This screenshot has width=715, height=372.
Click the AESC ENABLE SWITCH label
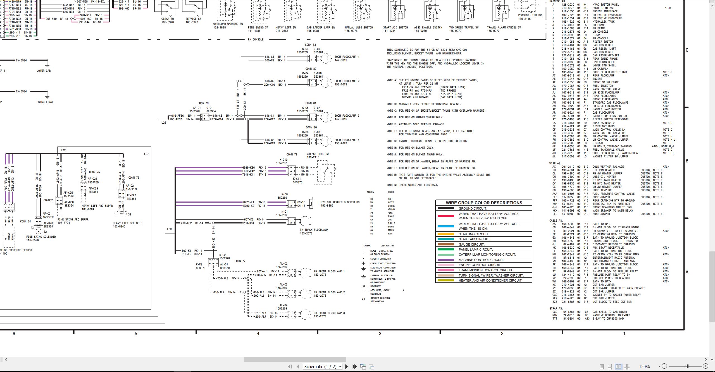(x=428, y=27)
